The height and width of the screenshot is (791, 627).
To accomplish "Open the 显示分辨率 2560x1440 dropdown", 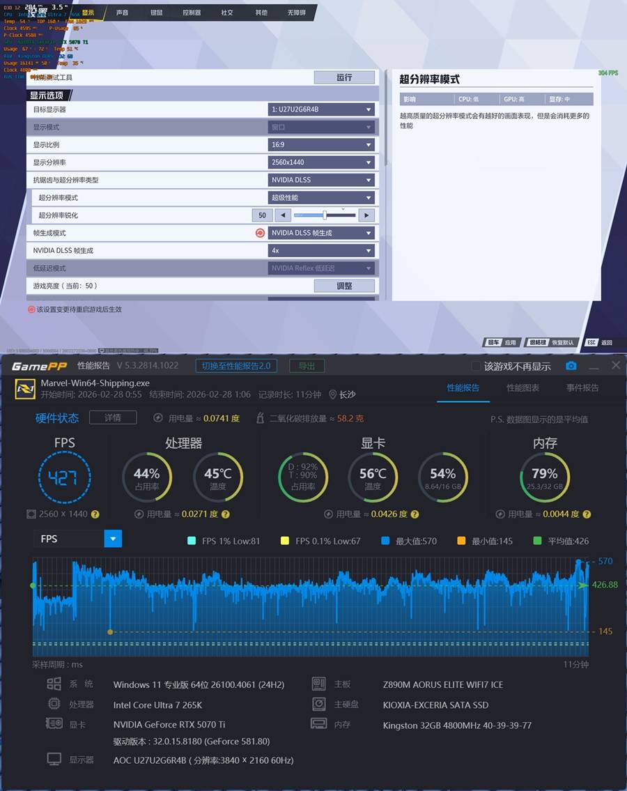I will pos(322,162).
